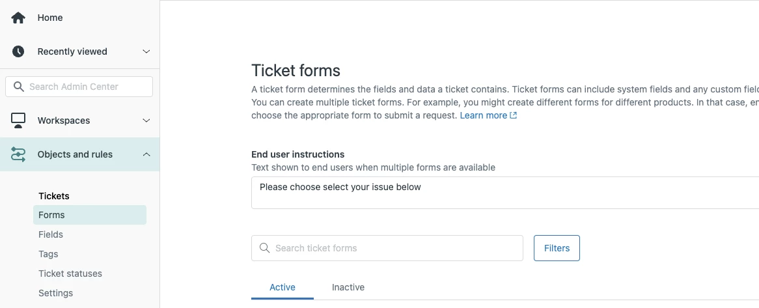The width and height of the screenshot is (759, 308).
Task: Click the external link icon beside Learn more
Action: [x=514, y=115]
